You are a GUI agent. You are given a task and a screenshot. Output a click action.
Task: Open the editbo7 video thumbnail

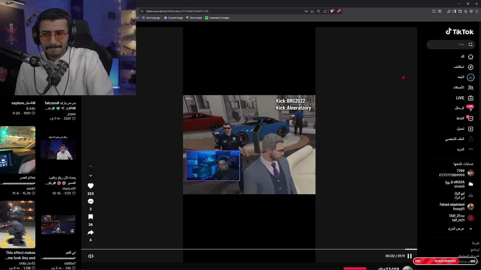(x=58, y=224)
